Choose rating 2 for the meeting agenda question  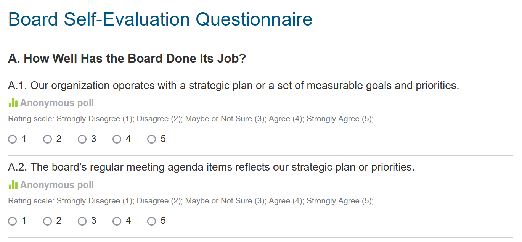click(x=47, y=221)
